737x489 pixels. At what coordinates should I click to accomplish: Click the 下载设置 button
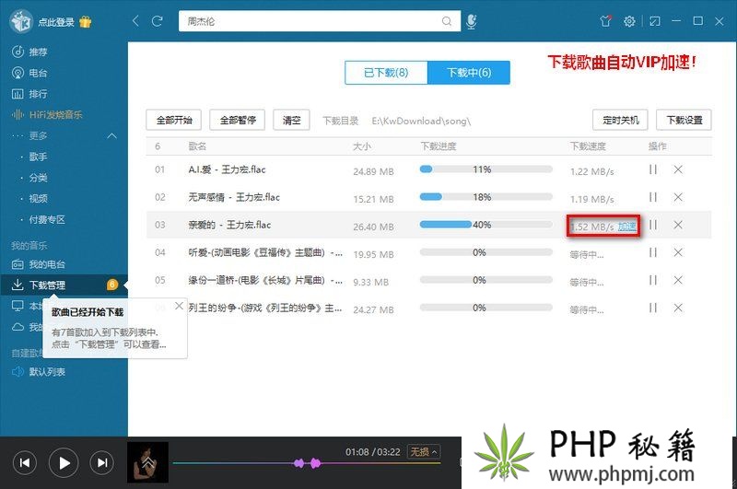[684, 120]
